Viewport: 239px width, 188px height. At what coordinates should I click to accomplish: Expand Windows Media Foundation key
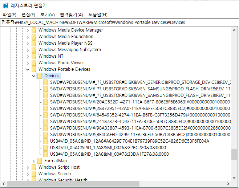(28, 37)
